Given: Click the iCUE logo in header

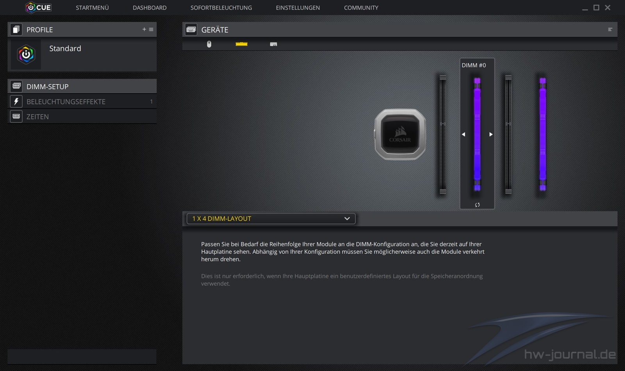Looking at the screenshot, I should (38, 7).
